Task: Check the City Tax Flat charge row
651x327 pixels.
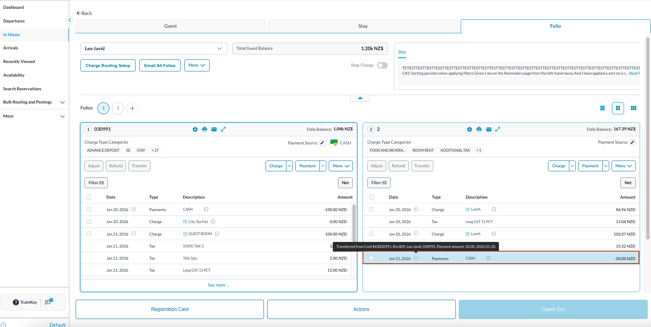Action: tap(89, 221)
